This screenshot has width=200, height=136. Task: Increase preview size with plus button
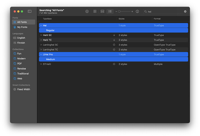(x=132, y=12)
